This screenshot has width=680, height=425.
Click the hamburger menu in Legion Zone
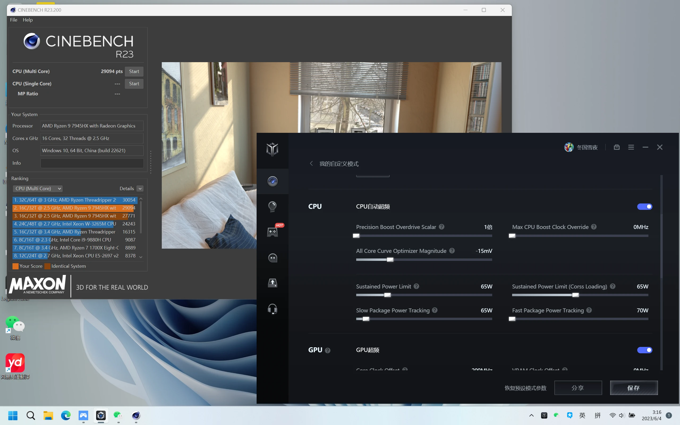coord(631,147)
